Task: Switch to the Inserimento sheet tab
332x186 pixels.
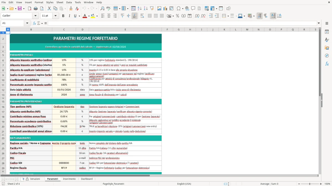Action: 69,179
